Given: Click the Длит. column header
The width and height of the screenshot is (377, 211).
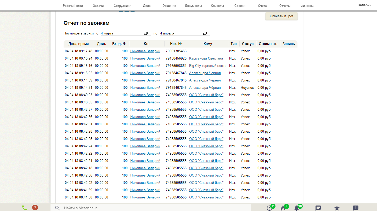Looking at the screenshot, I should point(102,44).
